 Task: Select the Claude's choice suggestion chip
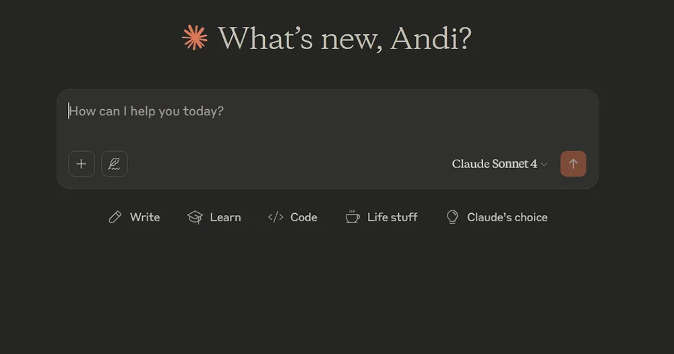pos(507,217)
